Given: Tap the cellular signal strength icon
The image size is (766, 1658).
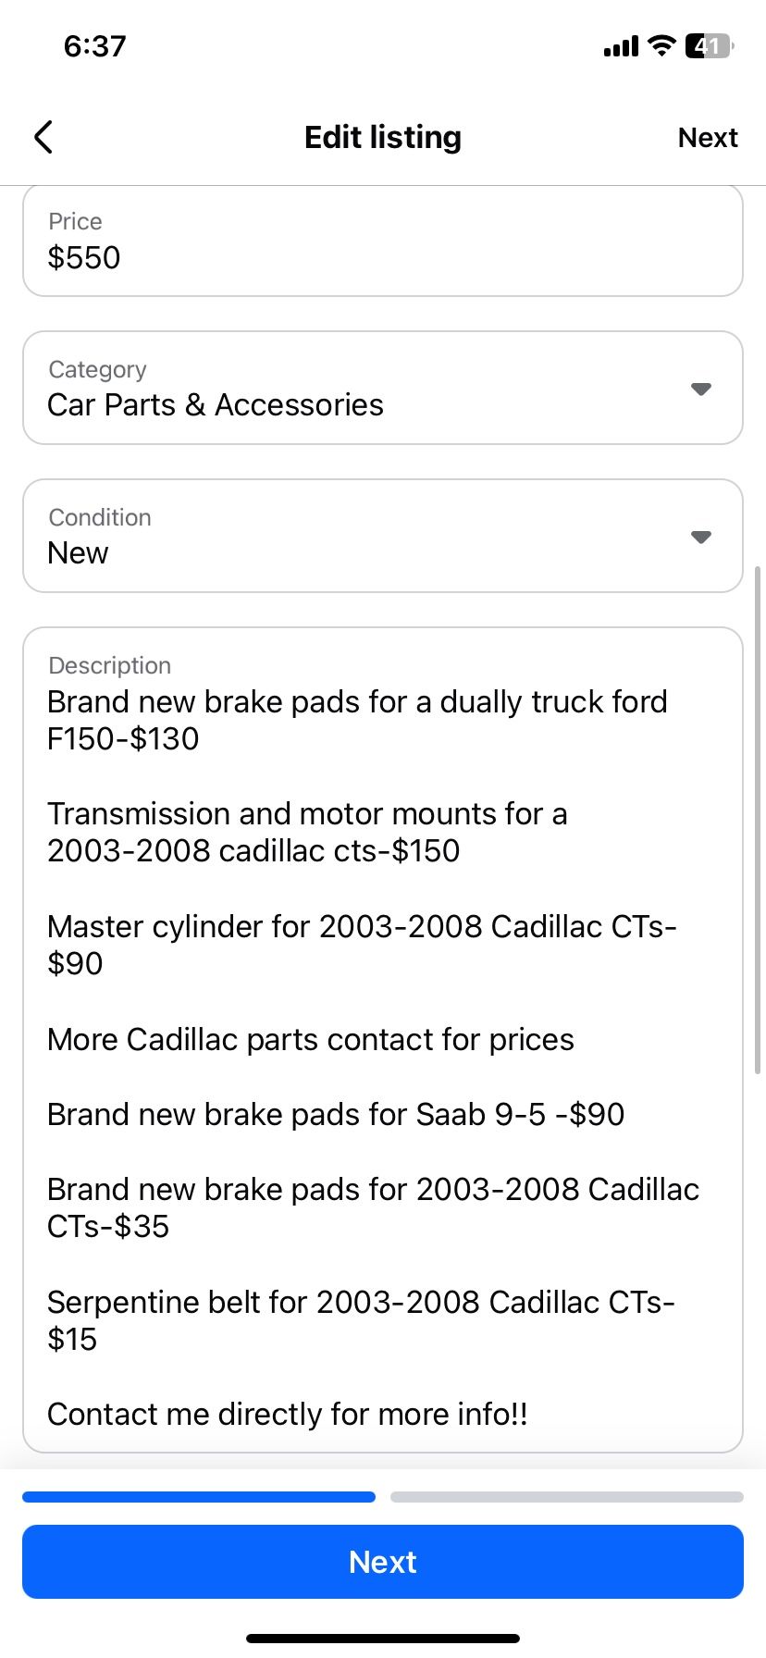Looking at the screenshot, I should 620,46.
